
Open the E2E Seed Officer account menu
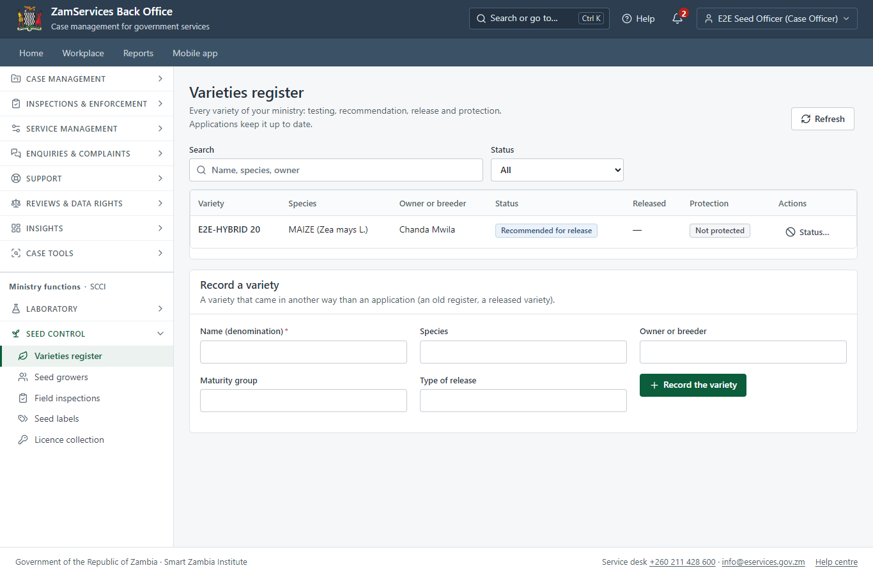tap(777, 19)
